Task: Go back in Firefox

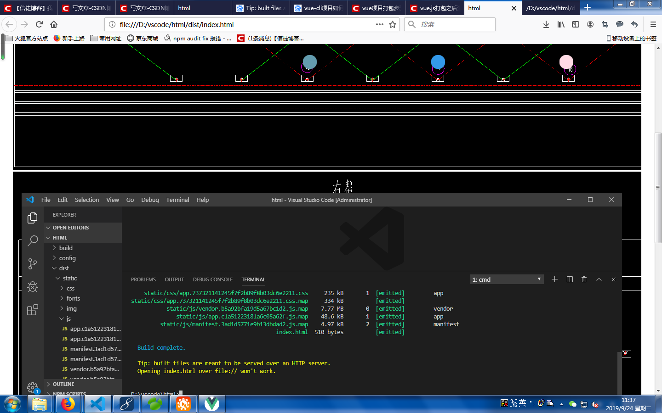Action: click(x=9, y=24)
